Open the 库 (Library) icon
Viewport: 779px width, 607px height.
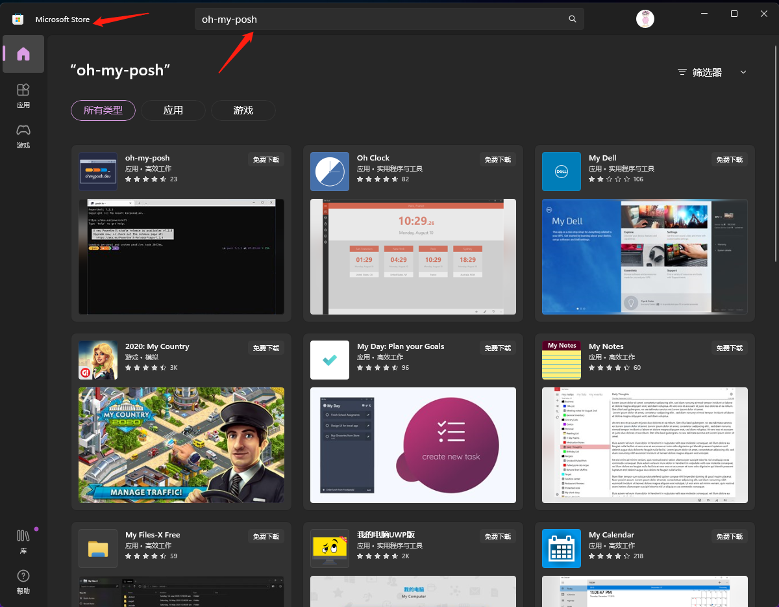pyautogui.click(x=23, y=541)
